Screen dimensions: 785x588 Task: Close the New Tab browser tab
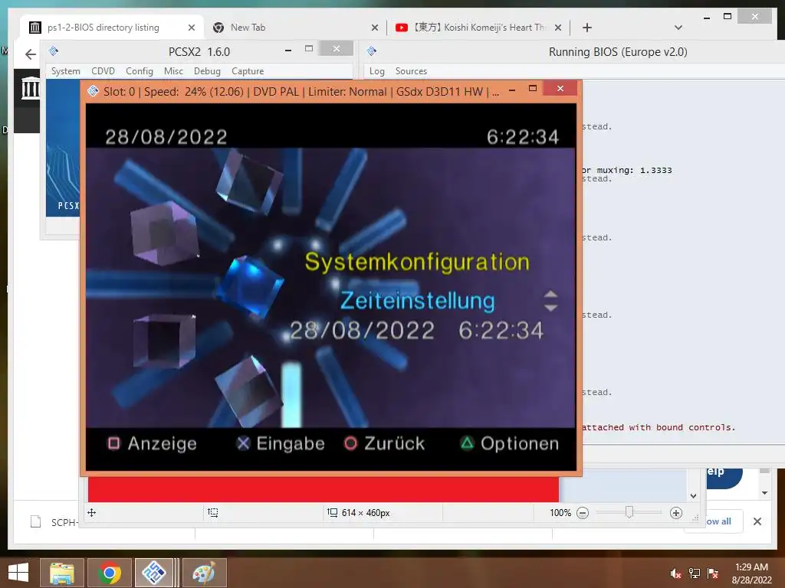pos(374,28)
